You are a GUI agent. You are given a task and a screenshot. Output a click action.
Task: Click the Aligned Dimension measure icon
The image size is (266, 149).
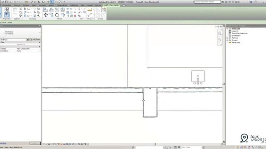click(90, 10)
